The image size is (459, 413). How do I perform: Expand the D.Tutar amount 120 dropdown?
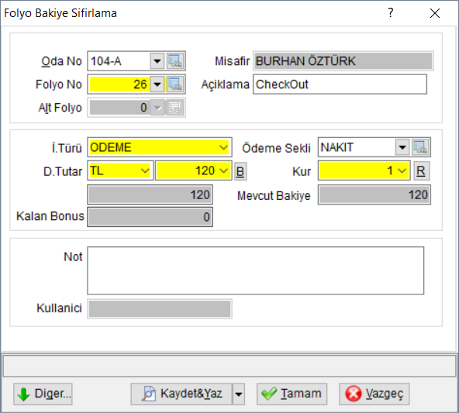coord(223,170)
